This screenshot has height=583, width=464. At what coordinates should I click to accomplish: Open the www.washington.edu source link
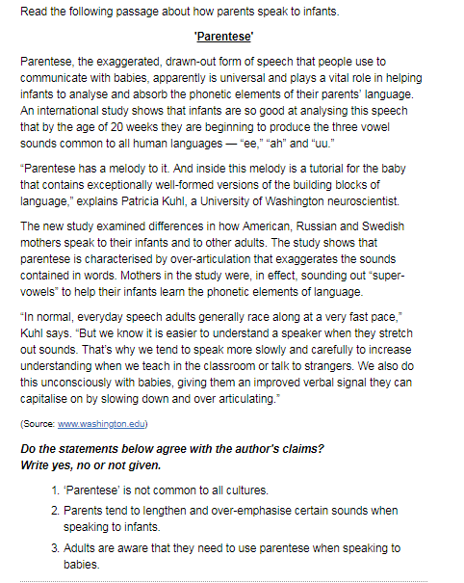(101, 424)
